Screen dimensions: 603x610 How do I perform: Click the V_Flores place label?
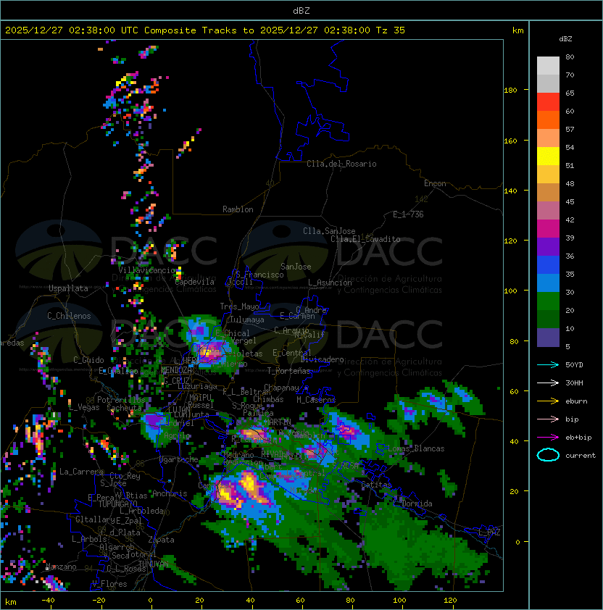click(x=109, y=584)
